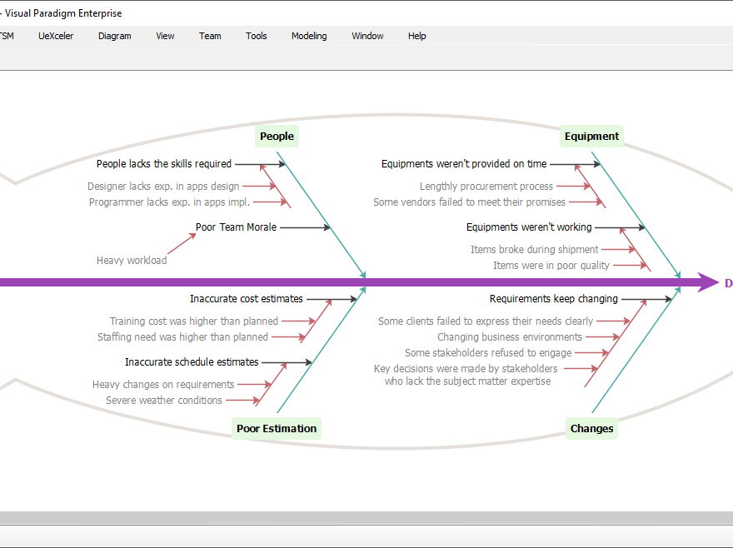Open the Team menu
The image size is (733, 548).
pos(210,36)
